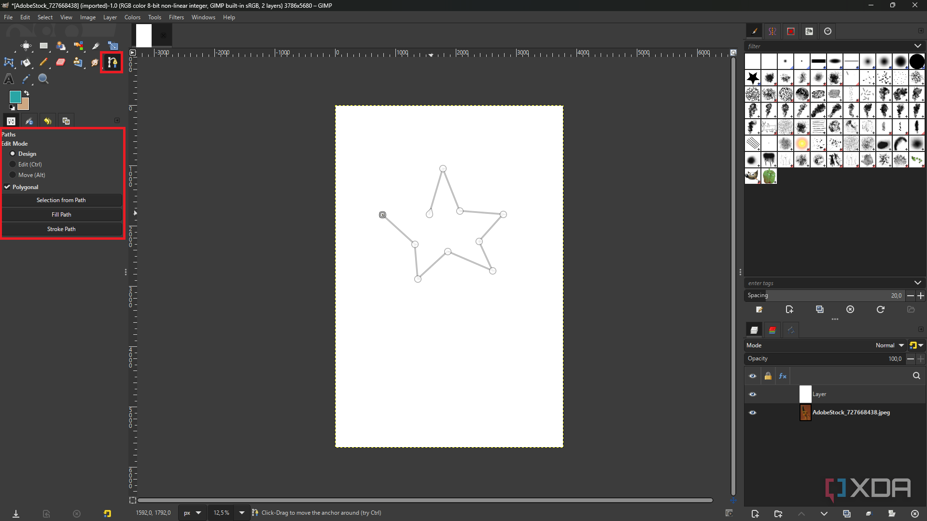Screen dimensions: 927x521
Task: Switch to the Undo History tab
Action: point(47,121)
